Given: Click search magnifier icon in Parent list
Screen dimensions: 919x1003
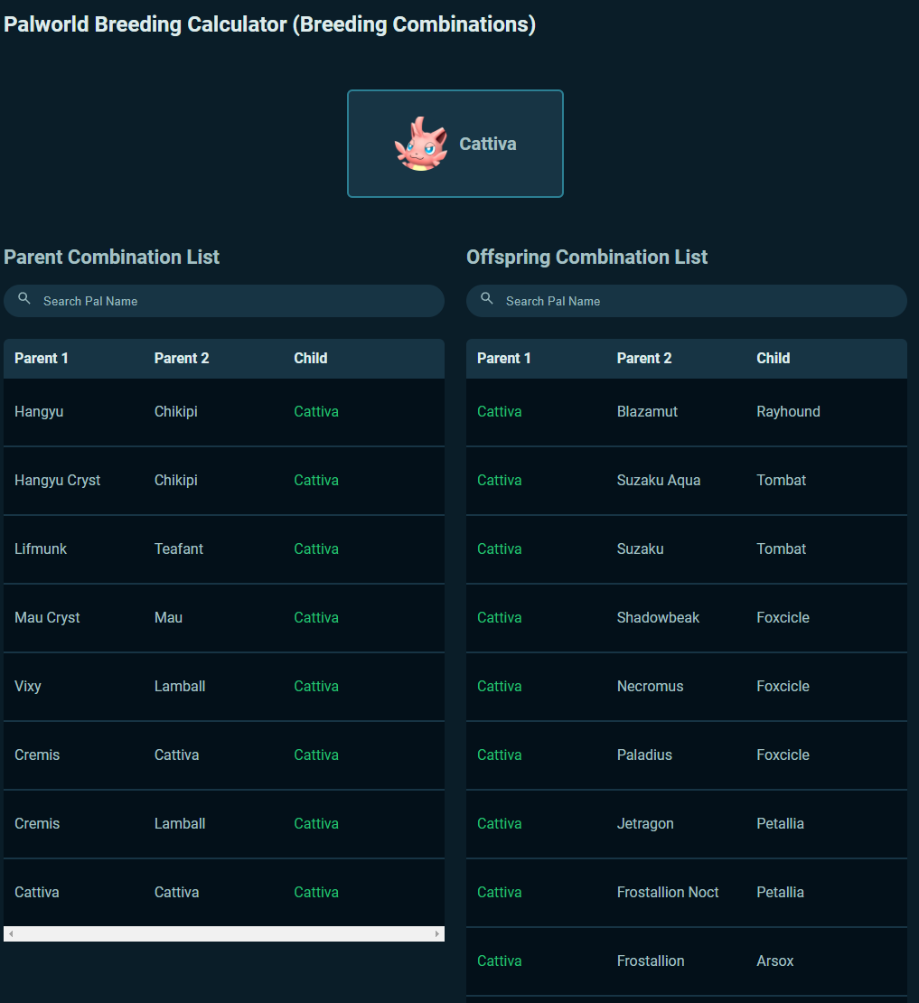Looking at the screenshot, I should click(x=24, y=298).
